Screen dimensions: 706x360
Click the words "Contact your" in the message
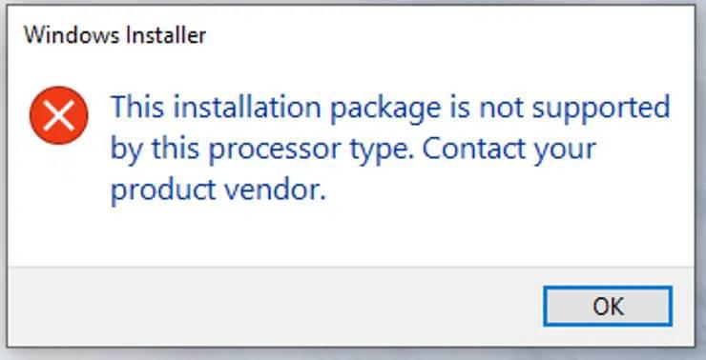point(509,150)
